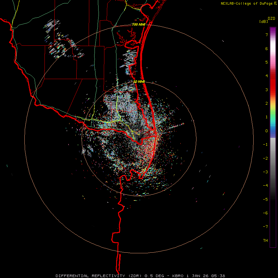Click the 50 NMI range ring label
Viewport: 278px width, 278px height.
click(x=139, y=82)
